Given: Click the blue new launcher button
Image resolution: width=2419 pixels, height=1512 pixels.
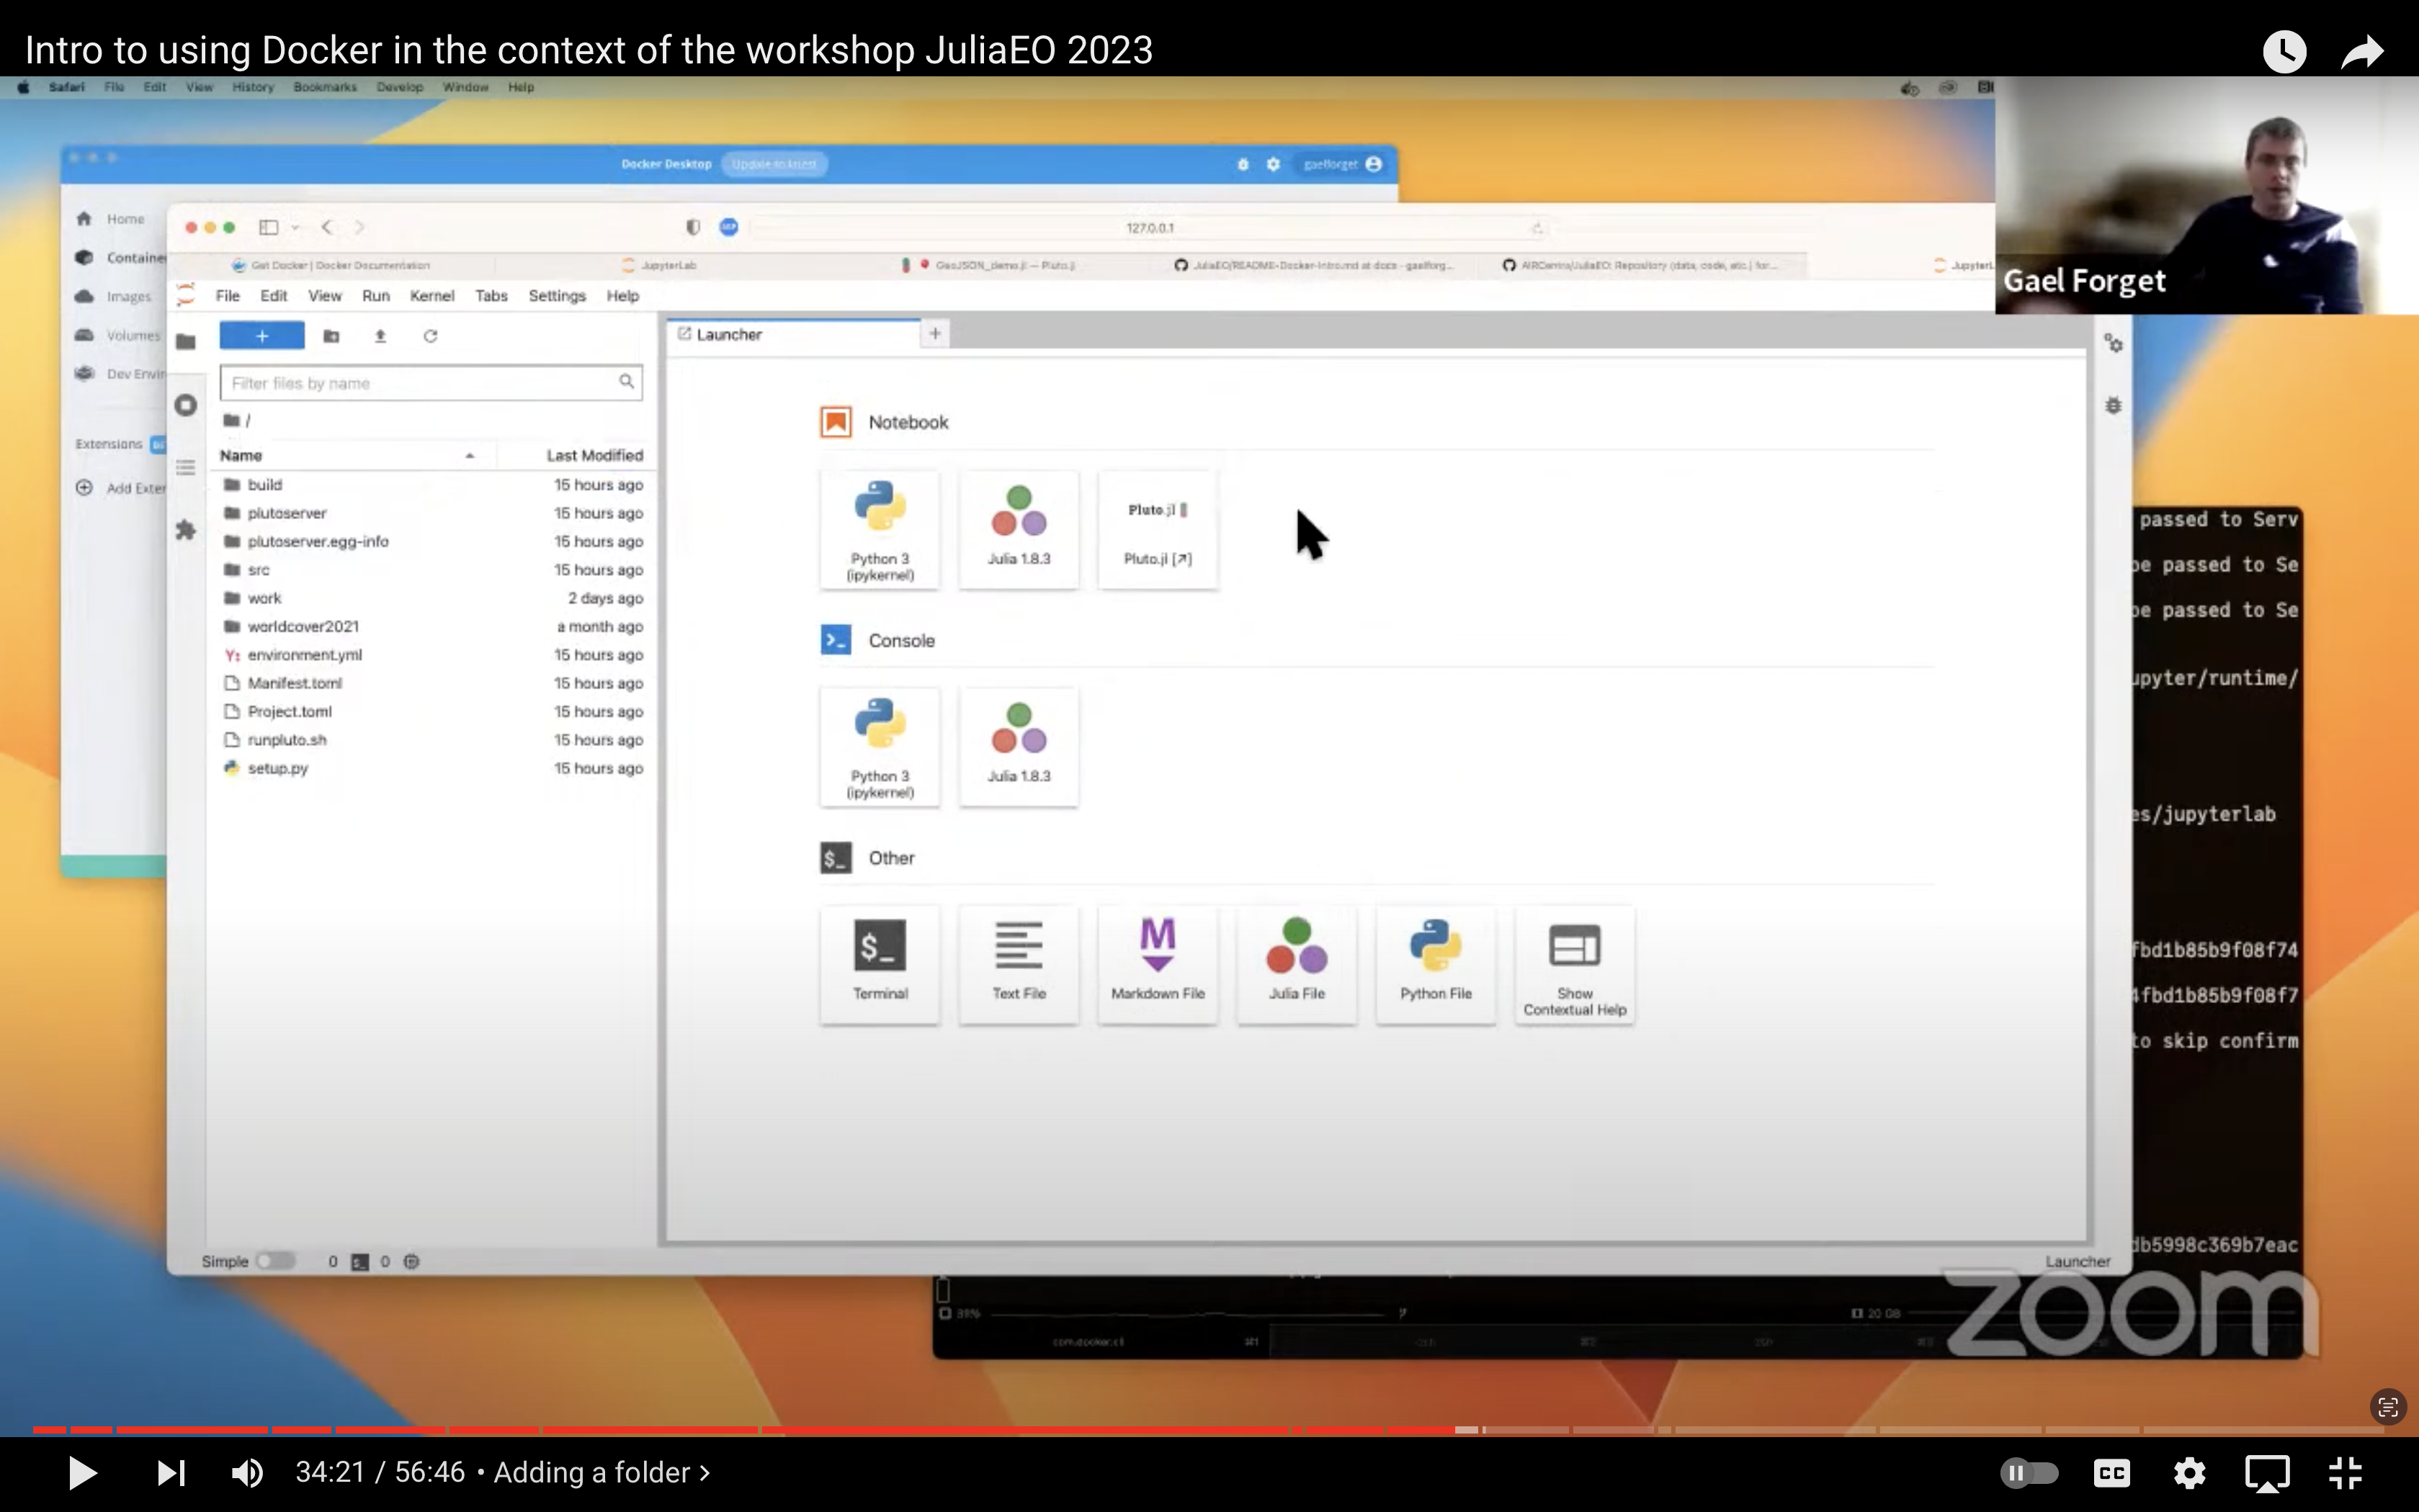Looking at the screenshot, I should tap(261, 336).
